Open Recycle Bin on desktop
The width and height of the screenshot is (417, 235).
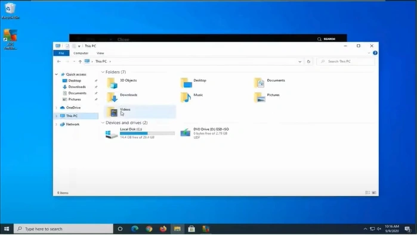click(10, 11)
